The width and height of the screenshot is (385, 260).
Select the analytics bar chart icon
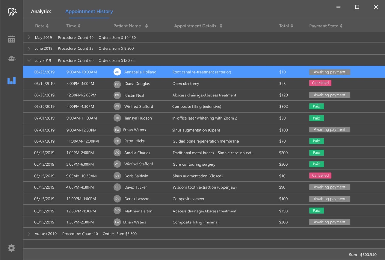12,81
